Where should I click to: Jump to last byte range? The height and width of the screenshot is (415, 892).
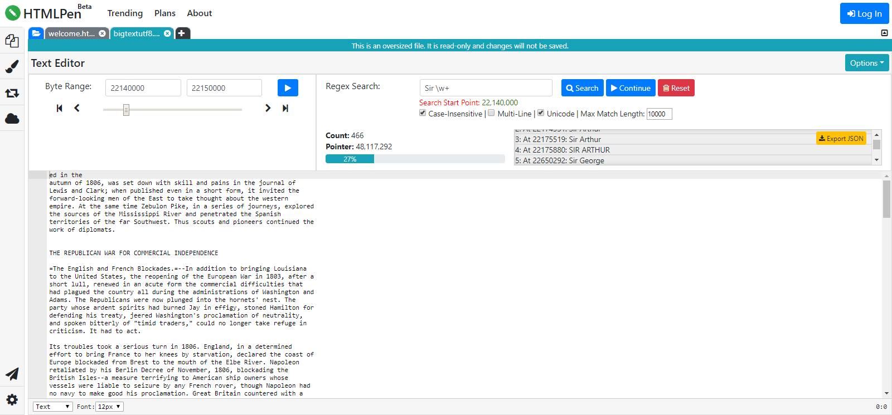285,108
